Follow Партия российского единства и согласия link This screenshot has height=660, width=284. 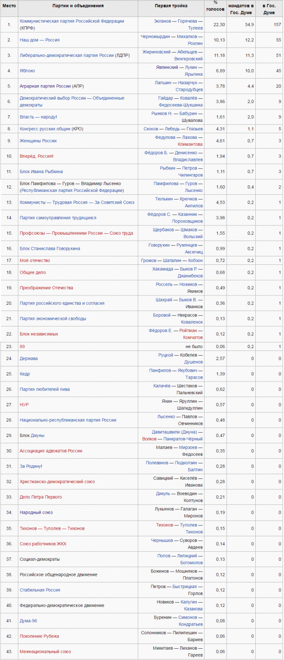click(62, 303)
